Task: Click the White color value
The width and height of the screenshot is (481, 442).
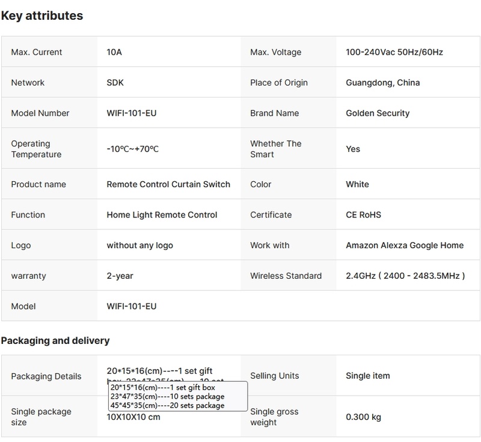Action: [357, 184]
